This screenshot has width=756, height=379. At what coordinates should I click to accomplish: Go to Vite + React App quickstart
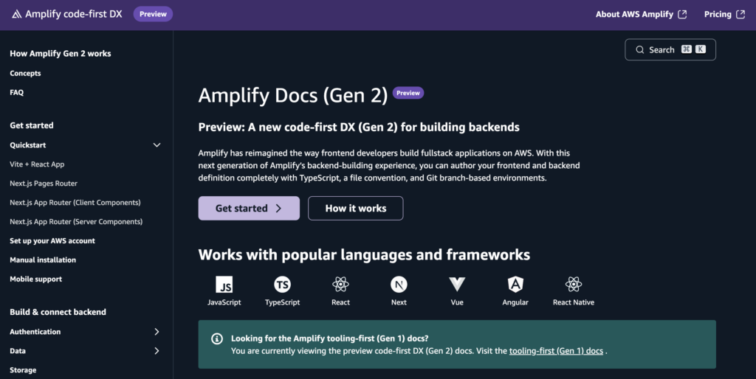click(x=37, y=164)
